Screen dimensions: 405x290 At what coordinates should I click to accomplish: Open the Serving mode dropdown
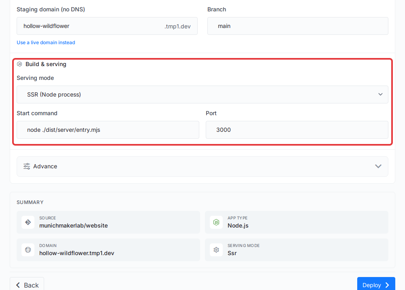click(x=202, y=95)
